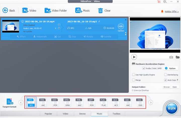
Task: Select WMA output format
Action: (x=68, y=102)
